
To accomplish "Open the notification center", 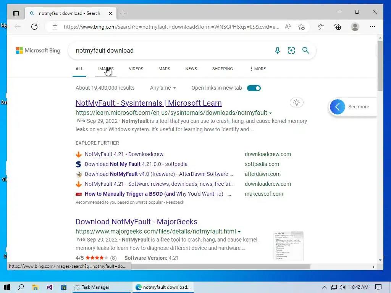I will pos(378,287).
